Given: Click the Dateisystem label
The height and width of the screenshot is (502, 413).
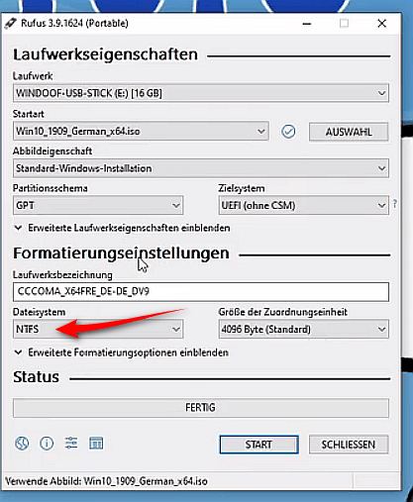Looking at the screenshot, I should click(39, 312).
